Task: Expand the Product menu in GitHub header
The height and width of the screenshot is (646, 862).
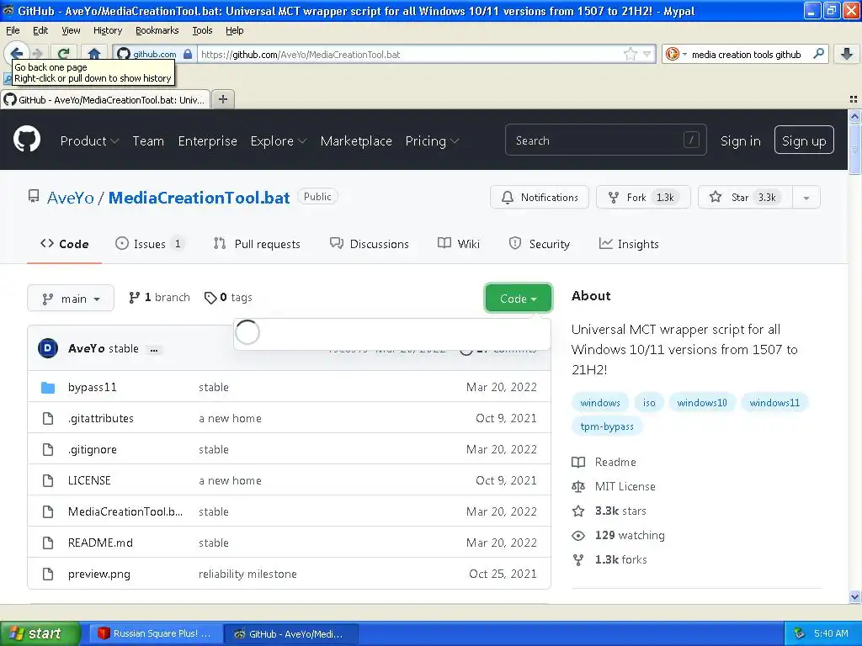Action: coord(89,141)
